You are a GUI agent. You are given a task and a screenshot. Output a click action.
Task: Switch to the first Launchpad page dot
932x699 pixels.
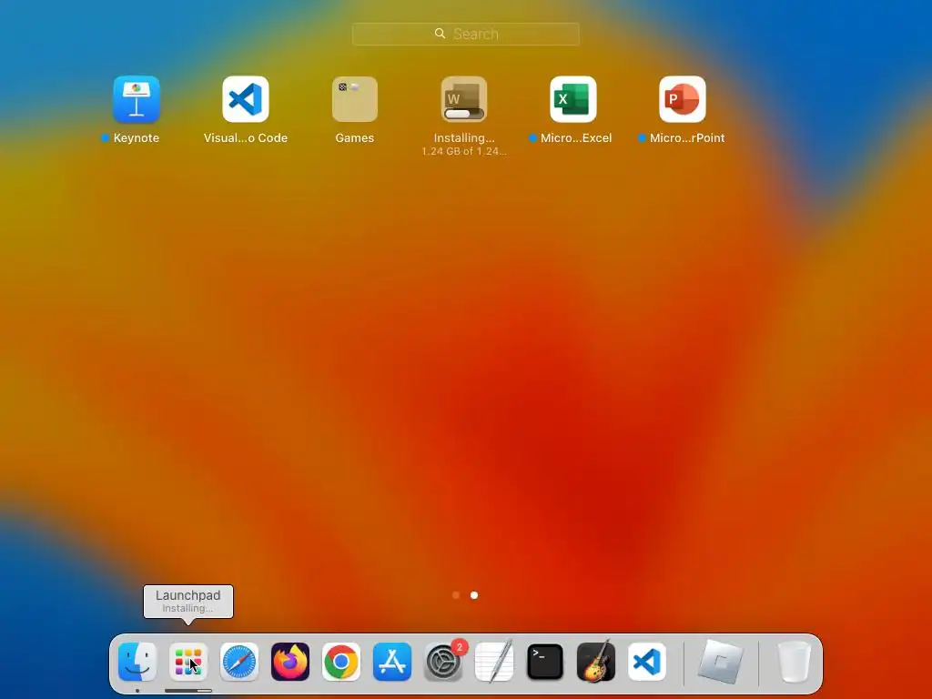456,595
